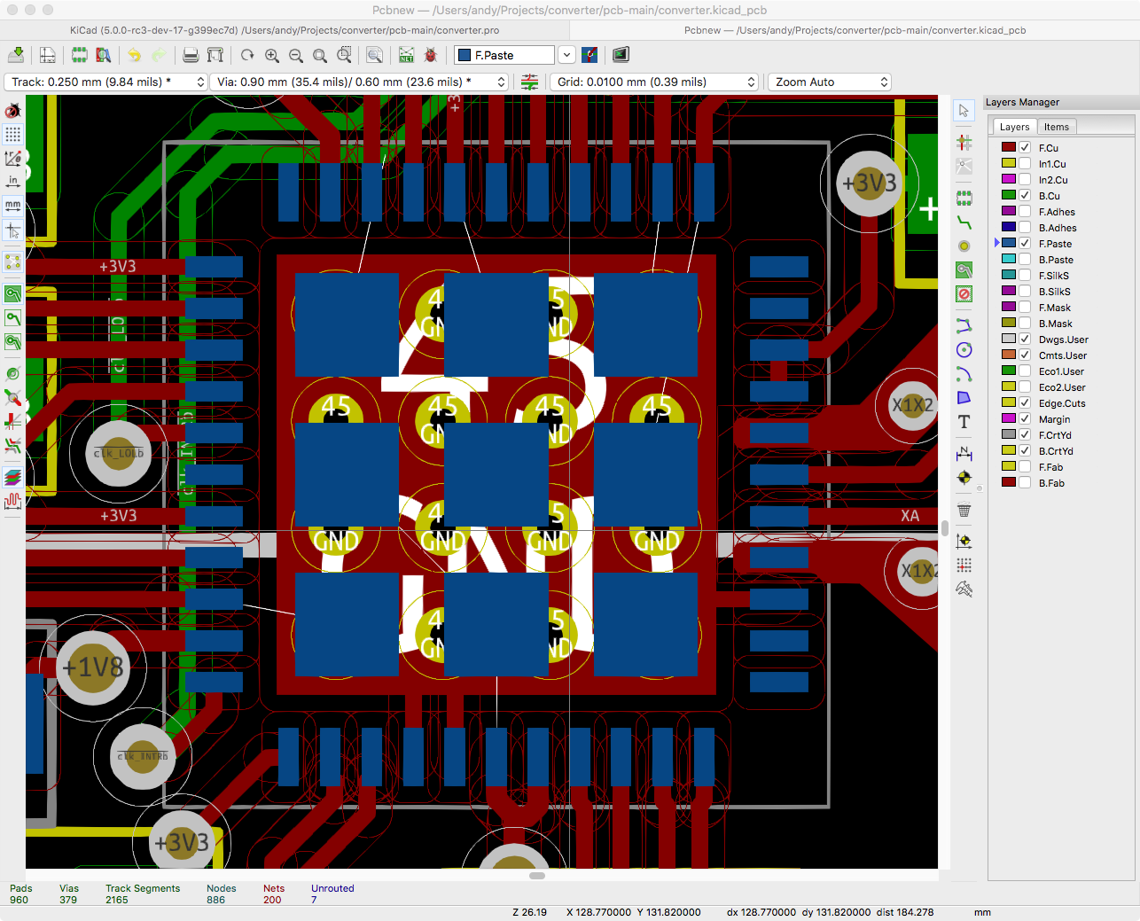Click the In1.Cu yellow color swatch
The width and height of the screenshot is (1140, 921).
1009,164
